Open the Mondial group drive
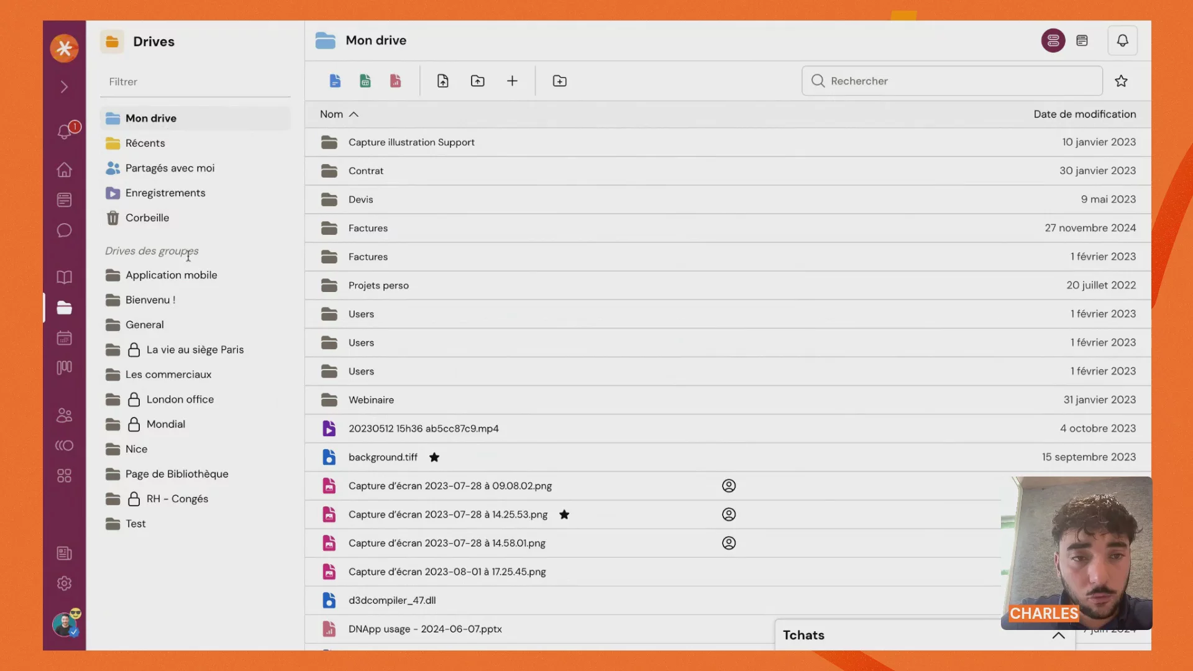This screenshot has height=671, width=1193. (195, 424)
